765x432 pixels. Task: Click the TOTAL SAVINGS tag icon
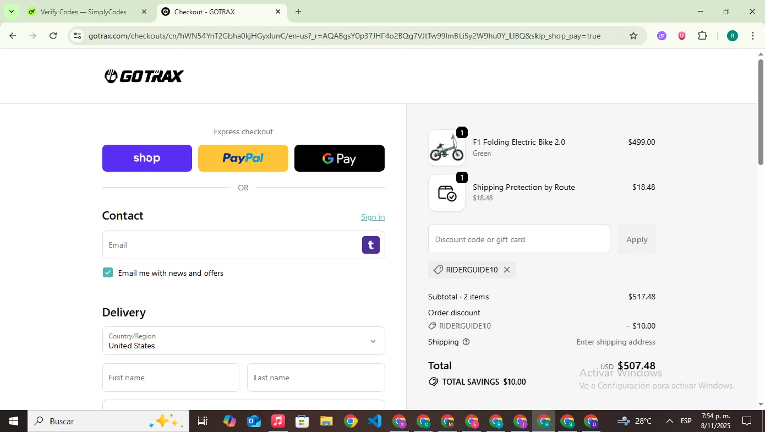coord(433,382)
